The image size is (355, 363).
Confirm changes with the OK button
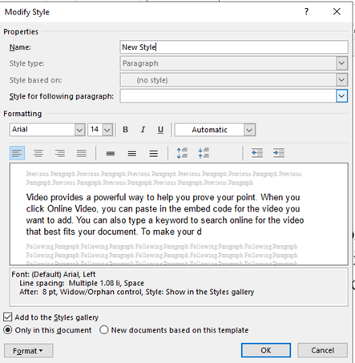(266, 350)
